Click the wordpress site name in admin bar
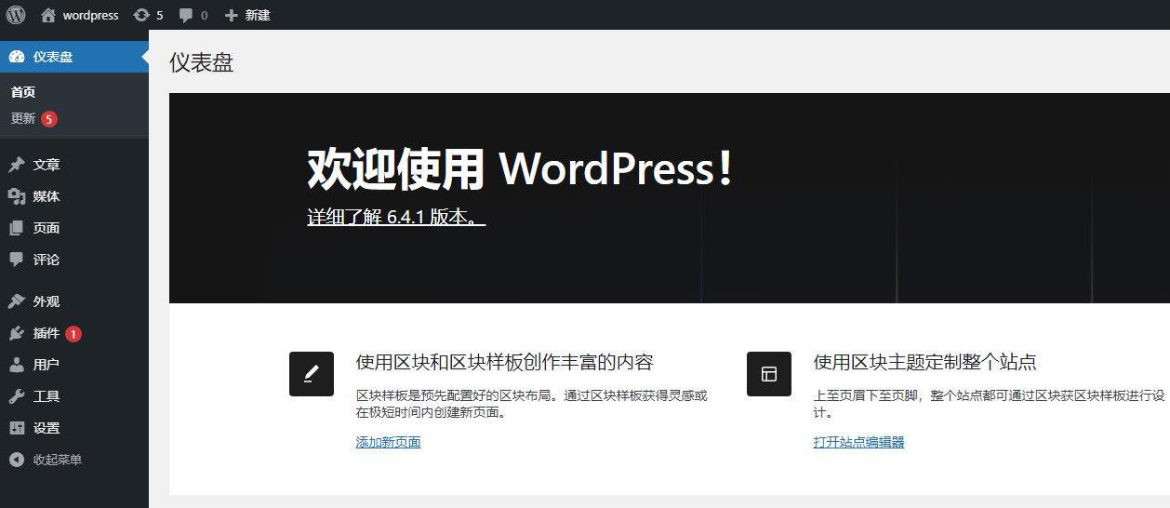Screen dimensions: 1170x508 click(x=90, y=16)
